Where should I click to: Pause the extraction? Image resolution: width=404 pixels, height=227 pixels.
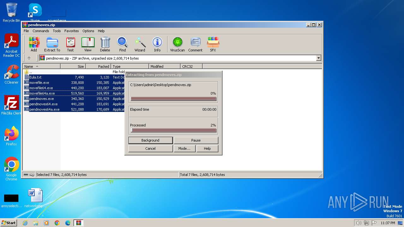[x=196, y=140]
